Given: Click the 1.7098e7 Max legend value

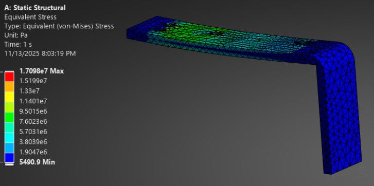Looking at the screenshot, I should tap(42, 71).
